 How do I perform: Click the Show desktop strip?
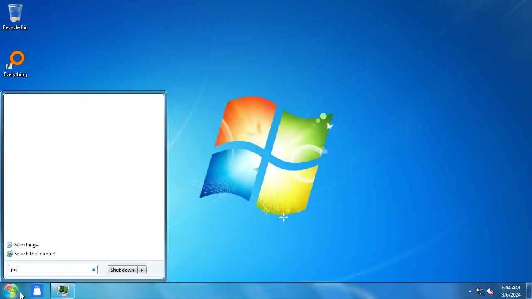(x=529, y=291)
